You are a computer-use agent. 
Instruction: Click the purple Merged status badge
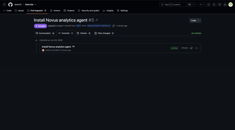41,26
